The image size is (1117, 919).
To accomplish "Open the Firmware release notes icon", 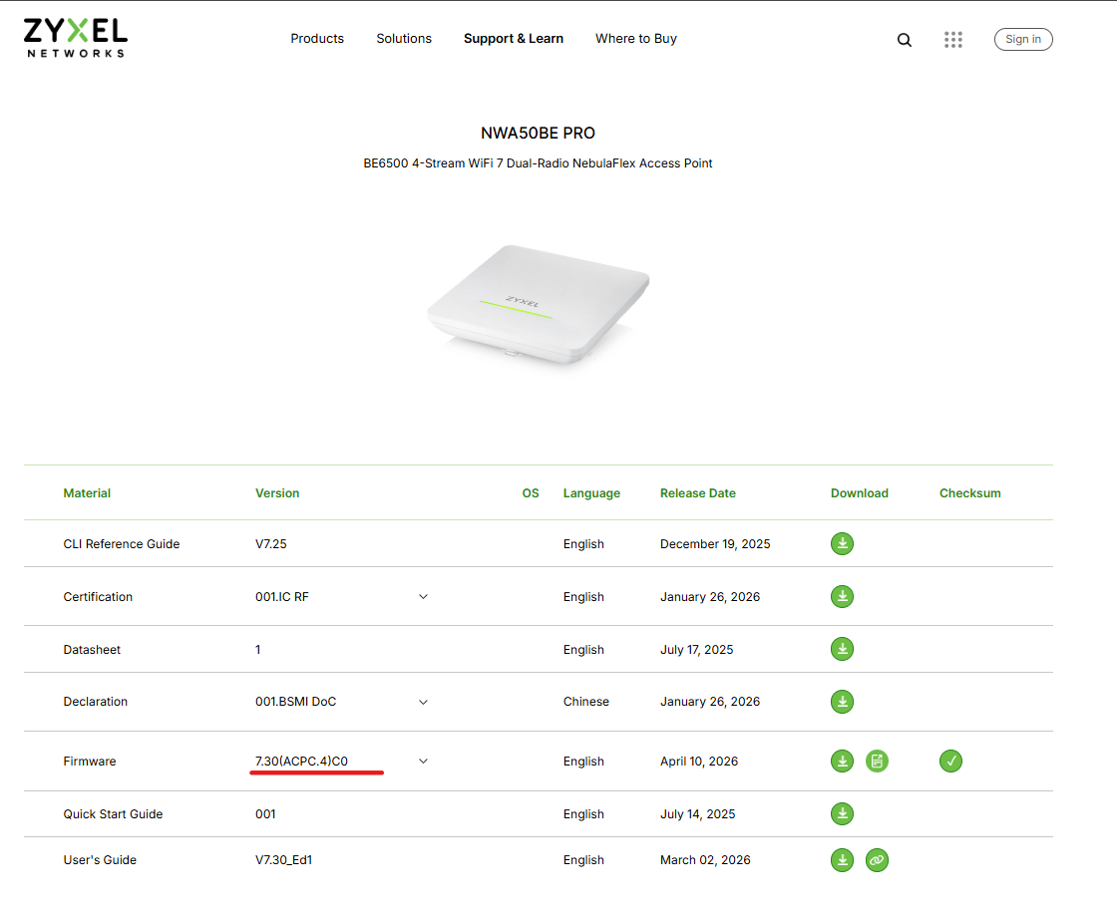I will [x=877, y=761].
